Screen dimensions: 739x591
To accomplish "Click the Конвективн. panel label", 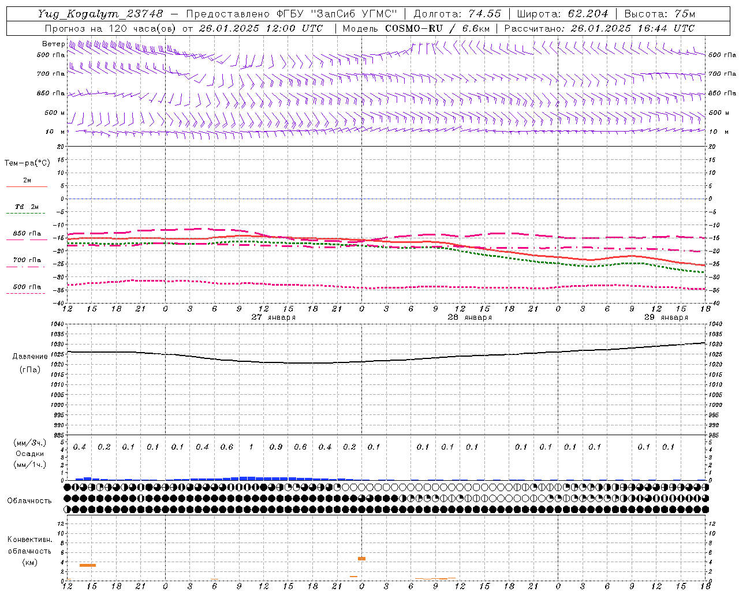I will pyautogui.click(x=29, y=540).
